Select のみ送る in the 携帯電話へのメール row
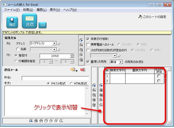 119,44
